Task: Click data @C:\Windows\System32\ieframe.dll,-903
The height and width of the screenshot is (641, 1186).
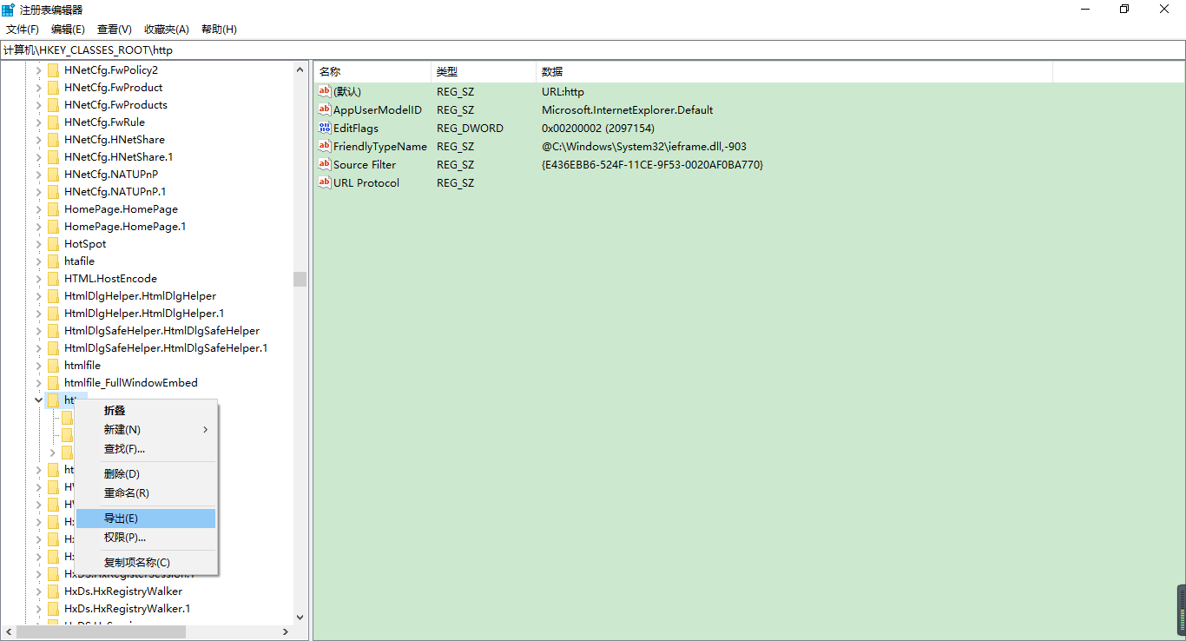Action: point(644,146)
